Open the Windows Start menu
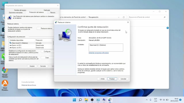The height and width of the screenshot is (103, 184). pos(74,100)
